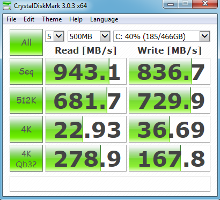Expand the C: drive selection dropdown
This screenshot has height=200, width=220.
tap(162, 36)
